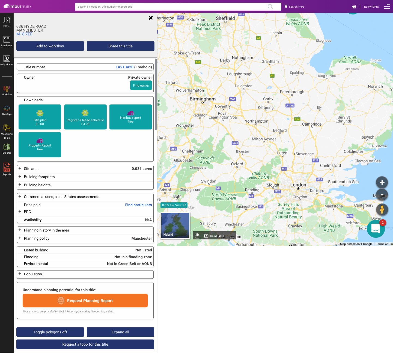Click the Not in a flooding zone text
Viewport: 393px width, 353px height.
tap(133, 257)
